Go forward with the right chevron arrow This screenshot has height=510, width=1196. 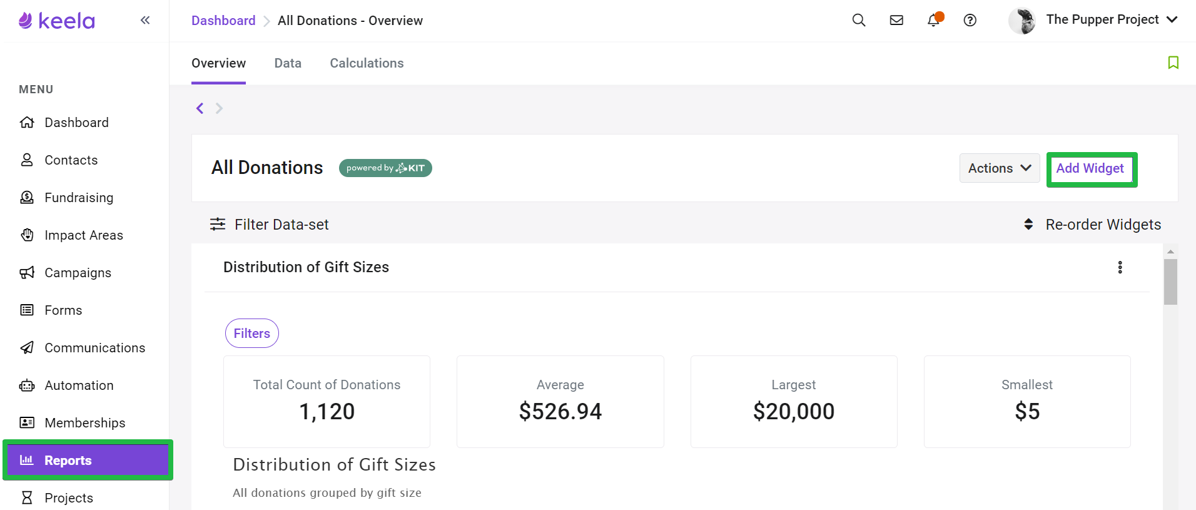point(219,108)
